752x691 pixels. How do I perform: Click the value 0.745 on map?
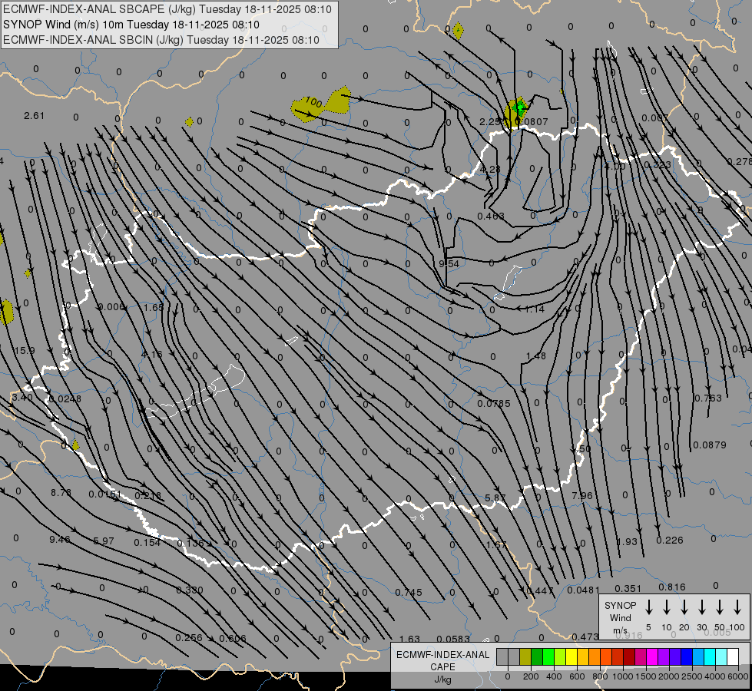(x=409, y=592)
